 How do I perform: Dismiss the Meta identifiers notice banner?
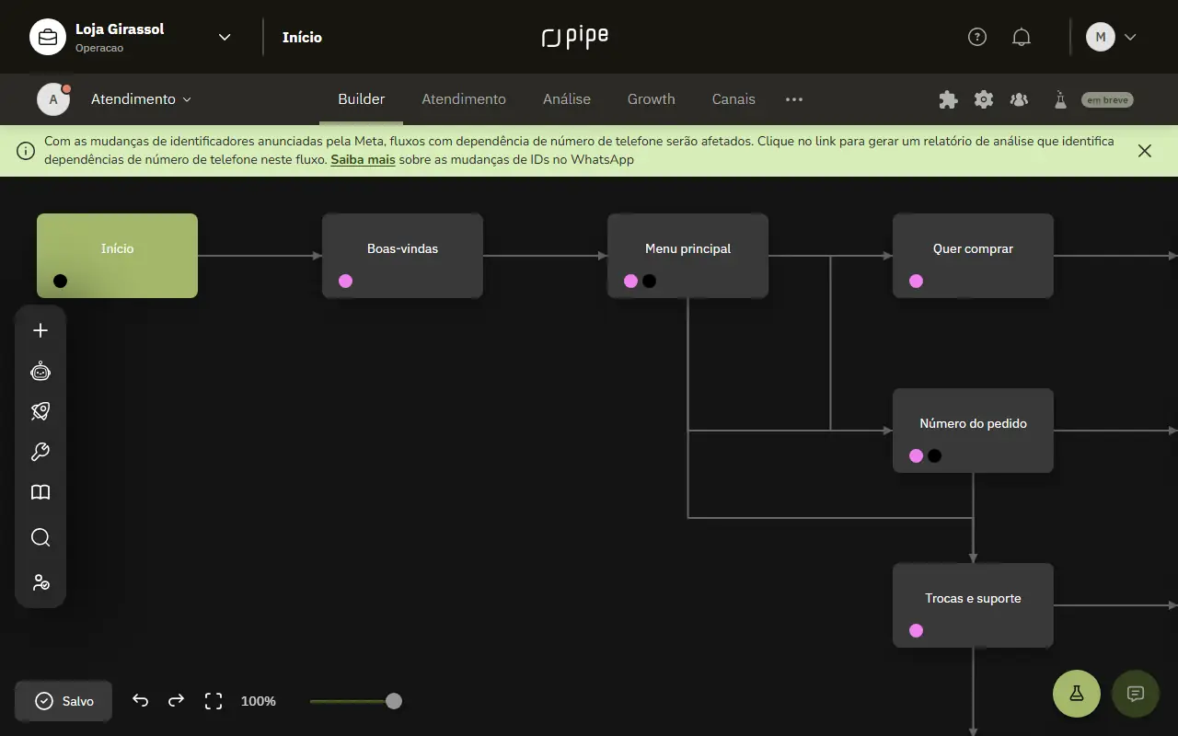(x=1145, y=151)
